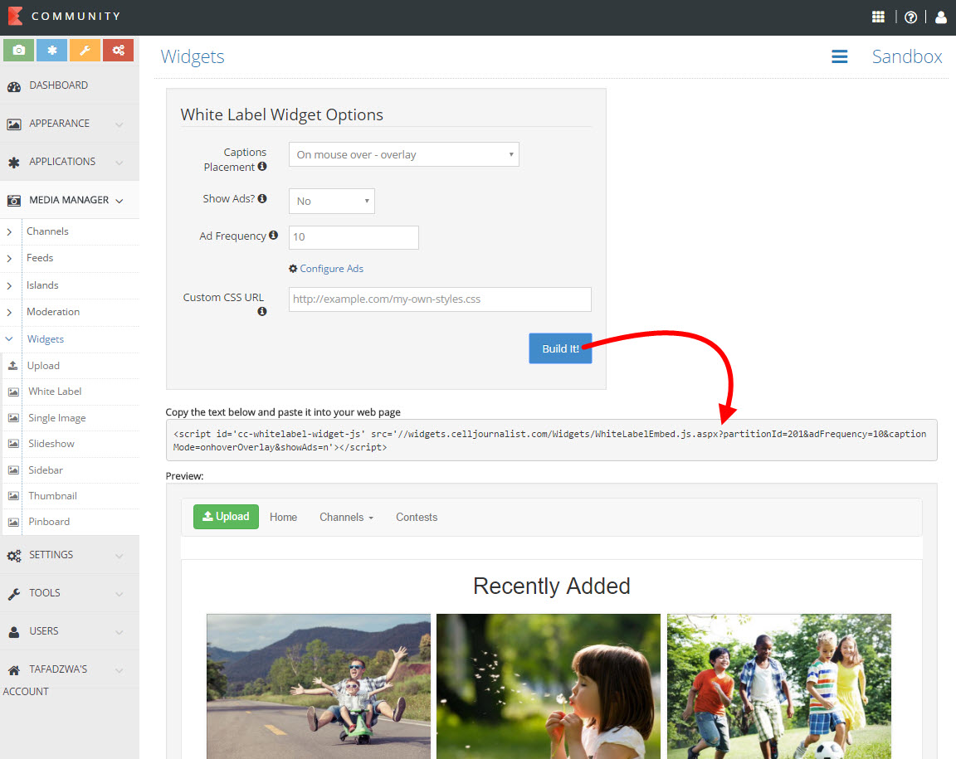Open the Users menu item
Screen dimensions: 956x759
point(70,631)
